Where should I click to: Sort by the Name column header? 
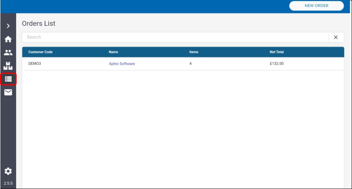[113, 52]
